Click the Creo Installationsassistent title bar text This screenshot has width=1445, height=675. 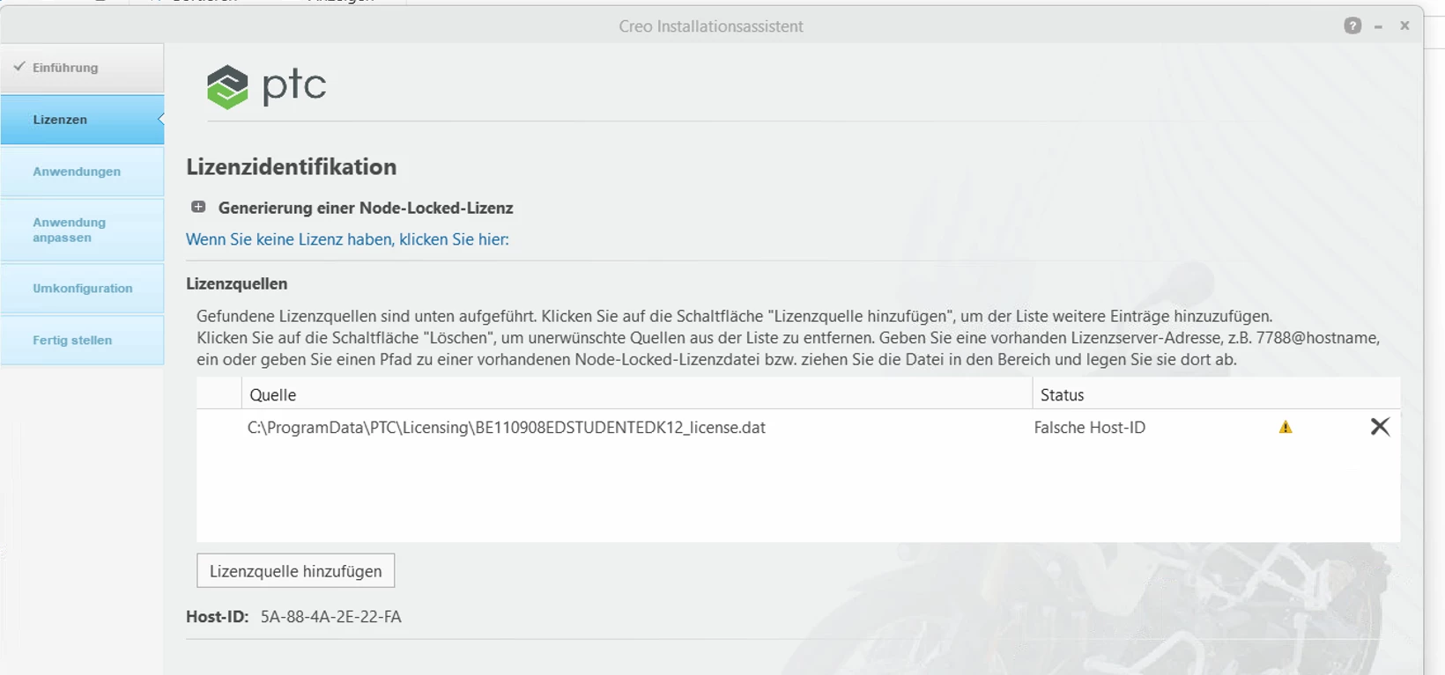pos(711,26)
